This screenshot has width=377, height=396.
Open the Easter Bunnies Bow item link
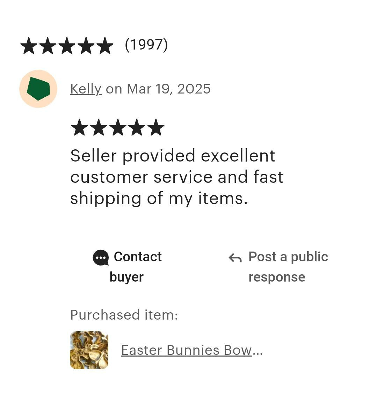(192, 350)
